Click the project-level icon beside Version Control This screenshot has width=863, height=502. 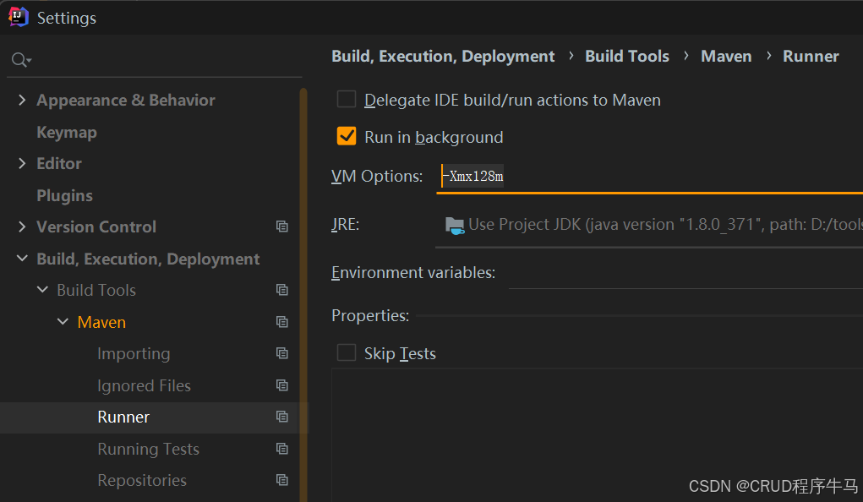pos(282,226)
